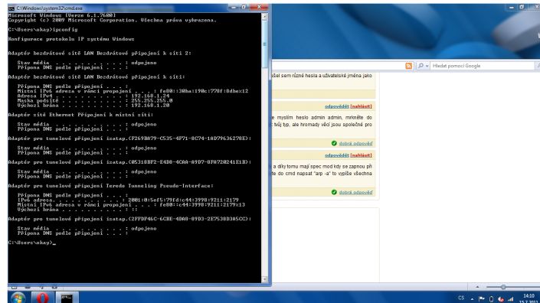Click the first 'odpovědět' link in the forum
Screen dimensions: 540x303
(x=336, y=106)
